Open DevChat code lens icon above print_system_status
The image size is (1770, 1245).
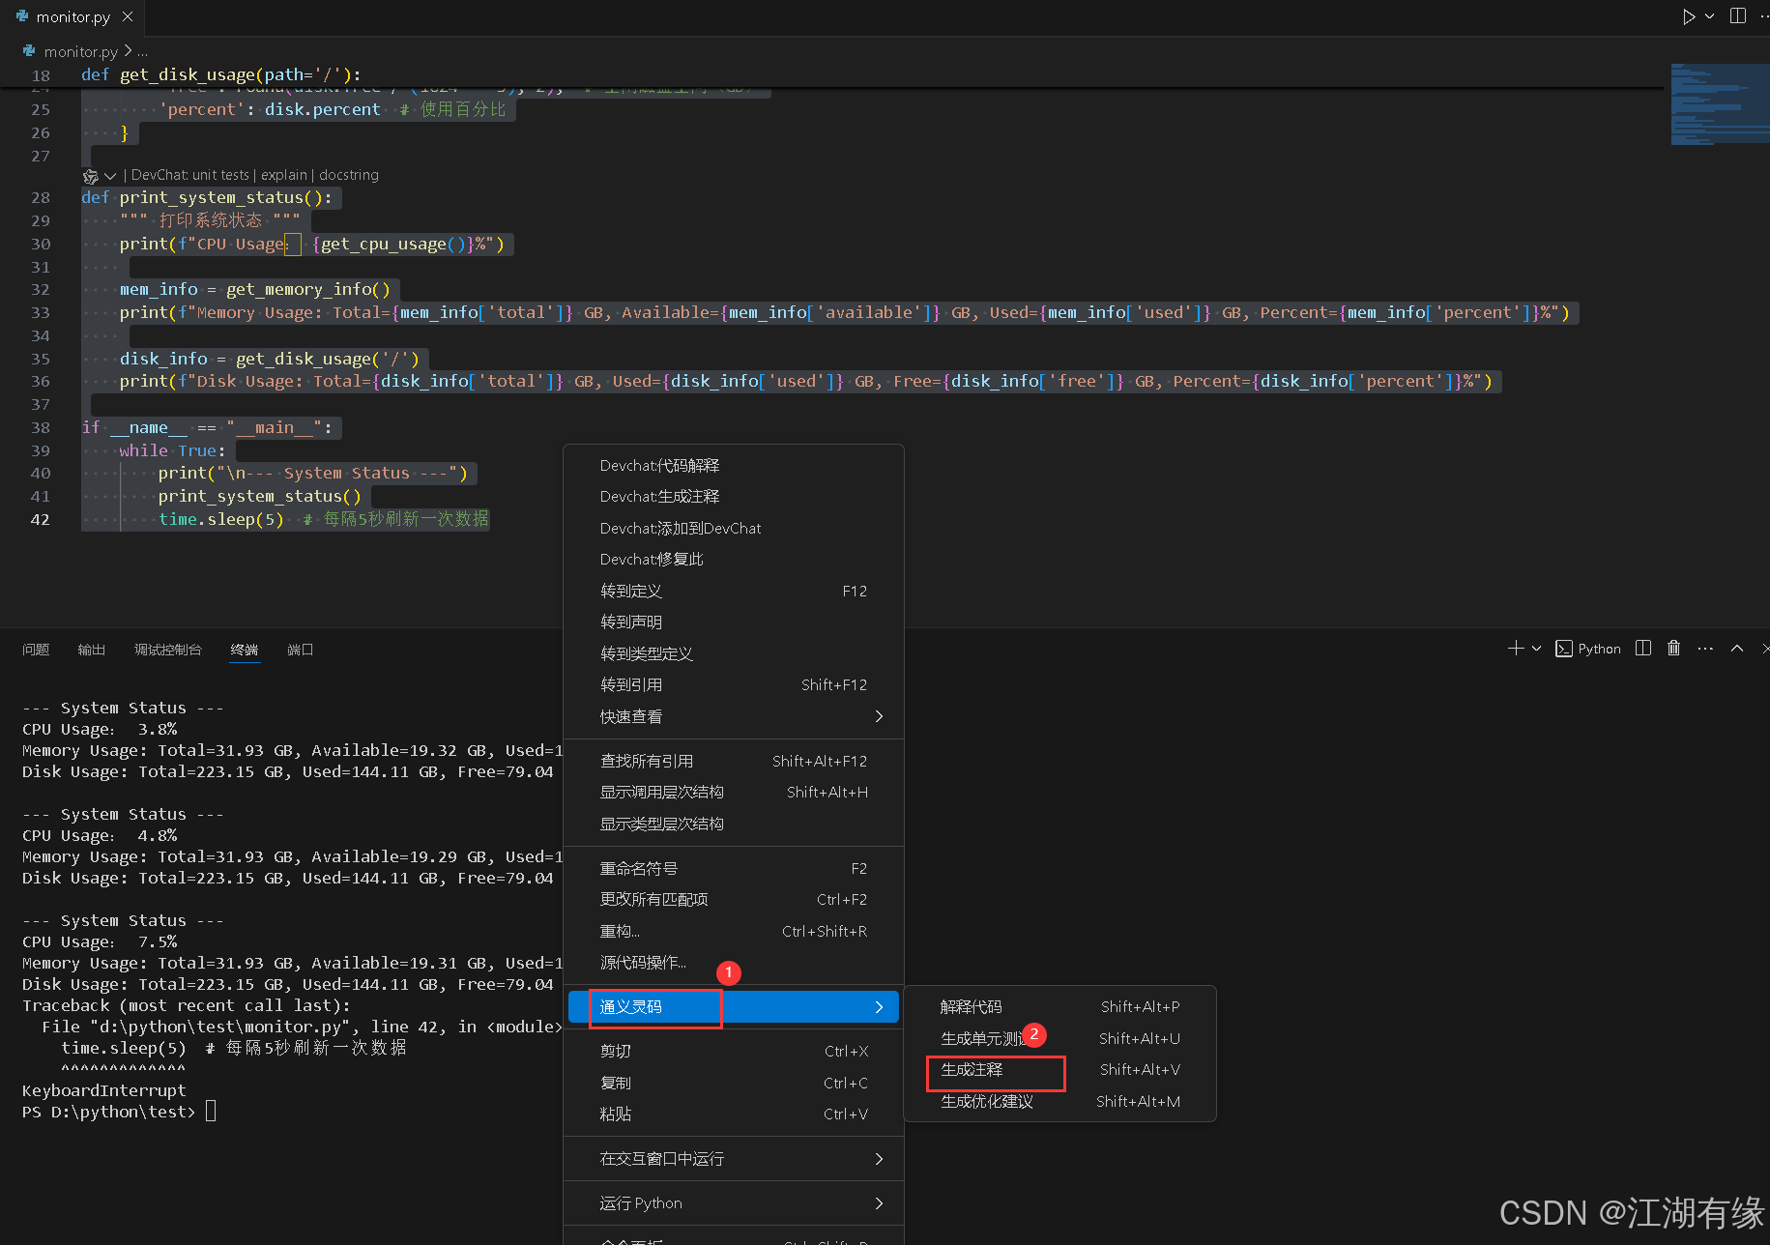(x=90, y=176)
